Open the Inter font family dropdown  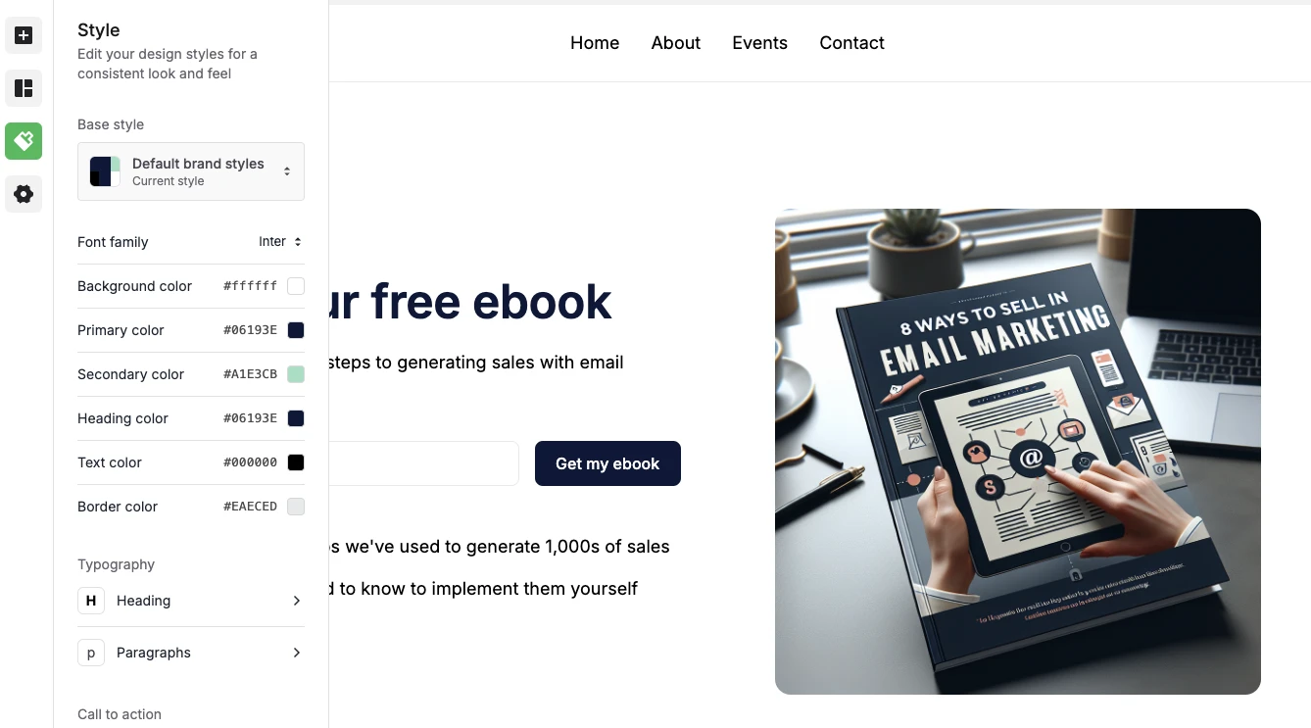click(x=280, y=242)
